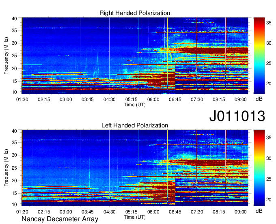Viewport: 276px width, 224px height.
Task: Click the "03:00" tick under Right Handed plot
Action: click(x=66, y=99)
